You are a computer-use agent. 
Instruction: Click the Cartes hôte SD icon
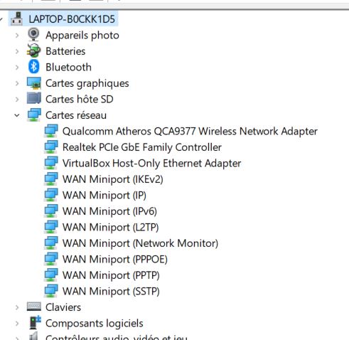click(34, 99)
